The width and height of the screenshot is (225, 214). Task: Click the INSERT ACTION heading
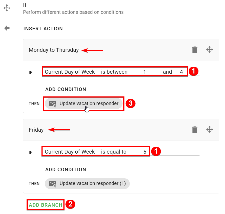43,29
